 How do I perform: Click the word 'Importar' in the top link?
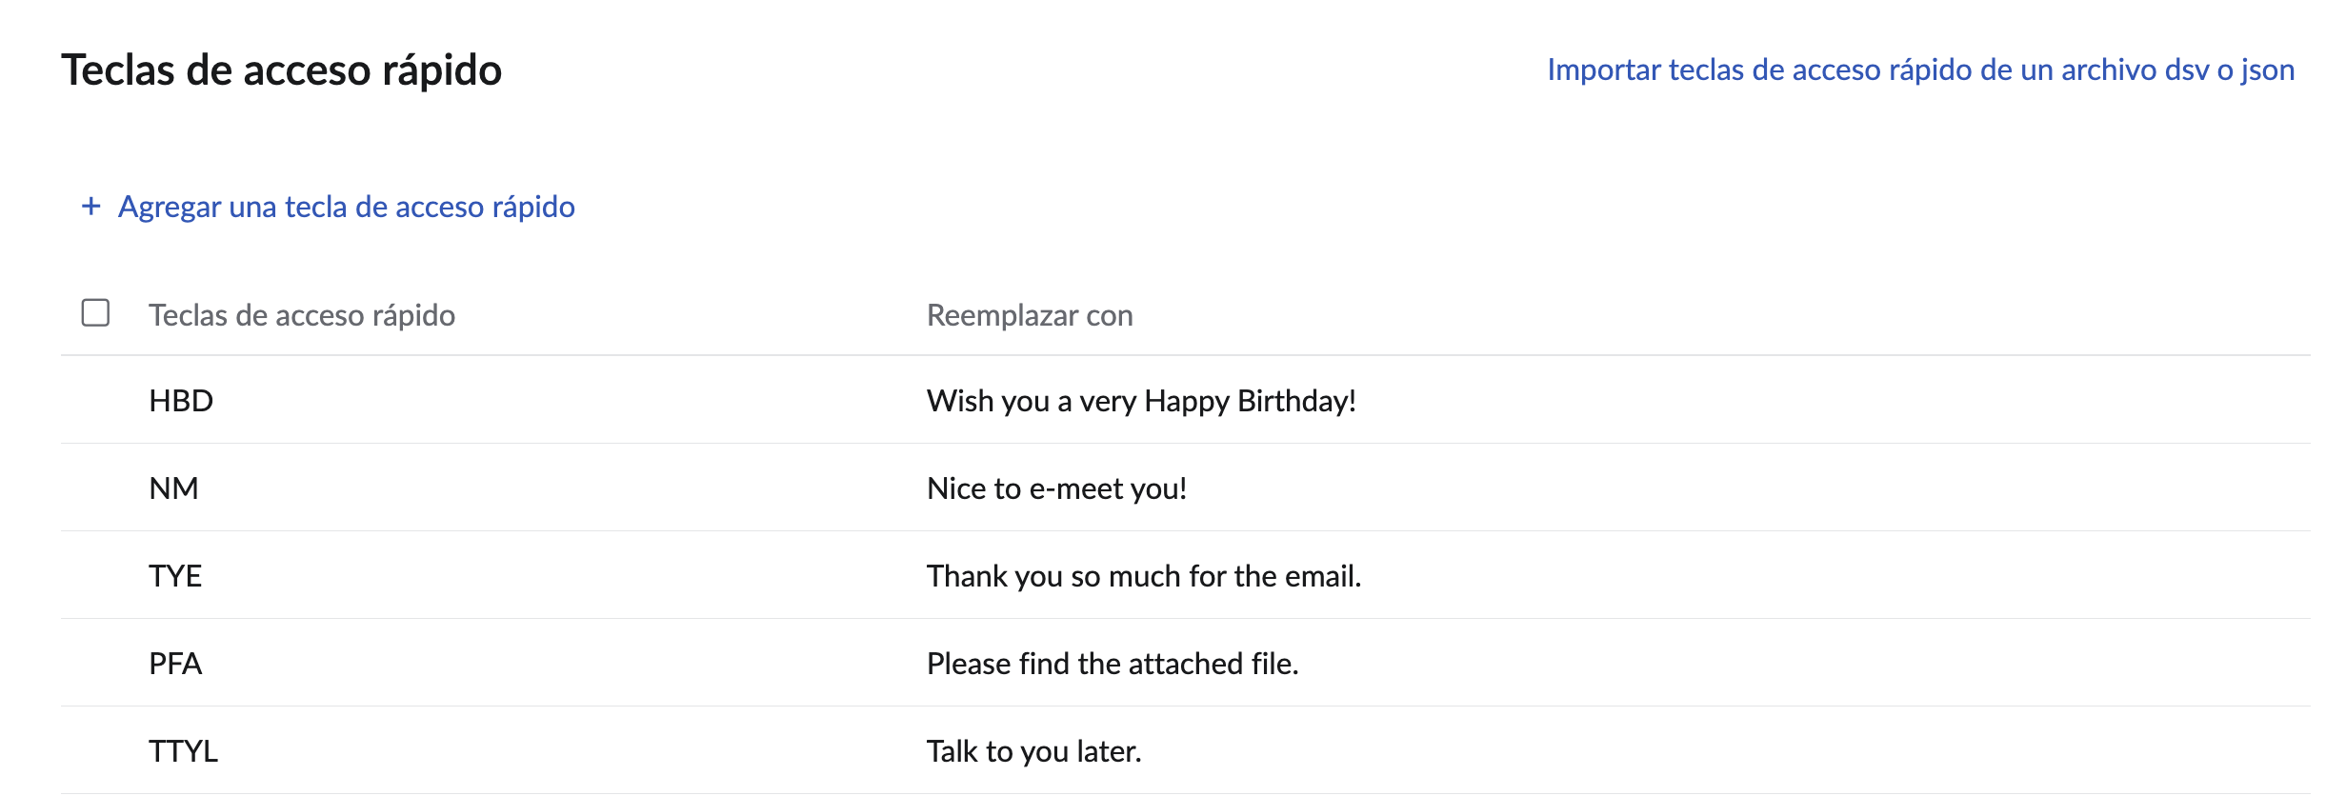[1603, 70]
